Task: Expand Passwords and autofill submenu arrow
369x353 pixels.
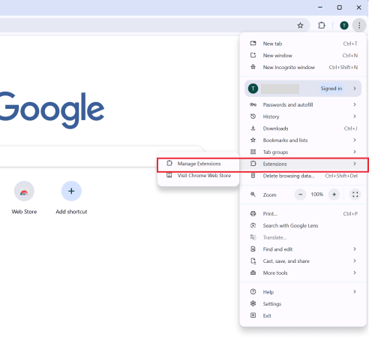Action: click(x=355, y=104)
